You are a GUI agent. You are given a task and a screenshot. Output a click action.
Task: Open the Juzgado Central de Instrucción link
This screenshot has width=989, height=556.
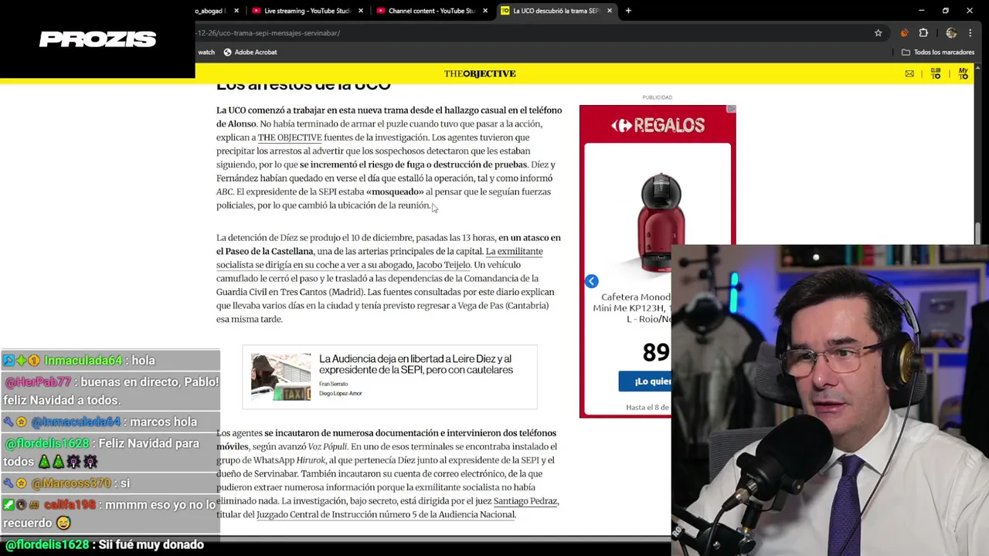386,514
